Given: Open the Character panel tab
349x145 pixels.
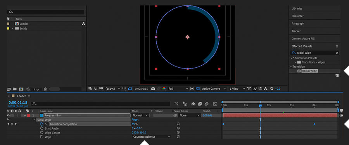Looking at the screenshot, I should click(x=297, y=16).
